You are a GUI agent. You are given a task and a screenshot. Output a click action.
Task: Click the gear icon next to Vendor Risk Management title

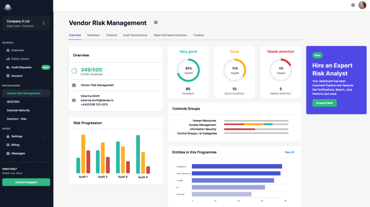[x=155, y=22]
